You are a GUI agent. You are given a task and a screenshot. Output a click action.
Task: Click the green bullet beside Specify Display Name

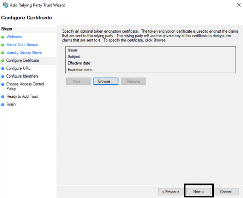[x=3, y=53]
